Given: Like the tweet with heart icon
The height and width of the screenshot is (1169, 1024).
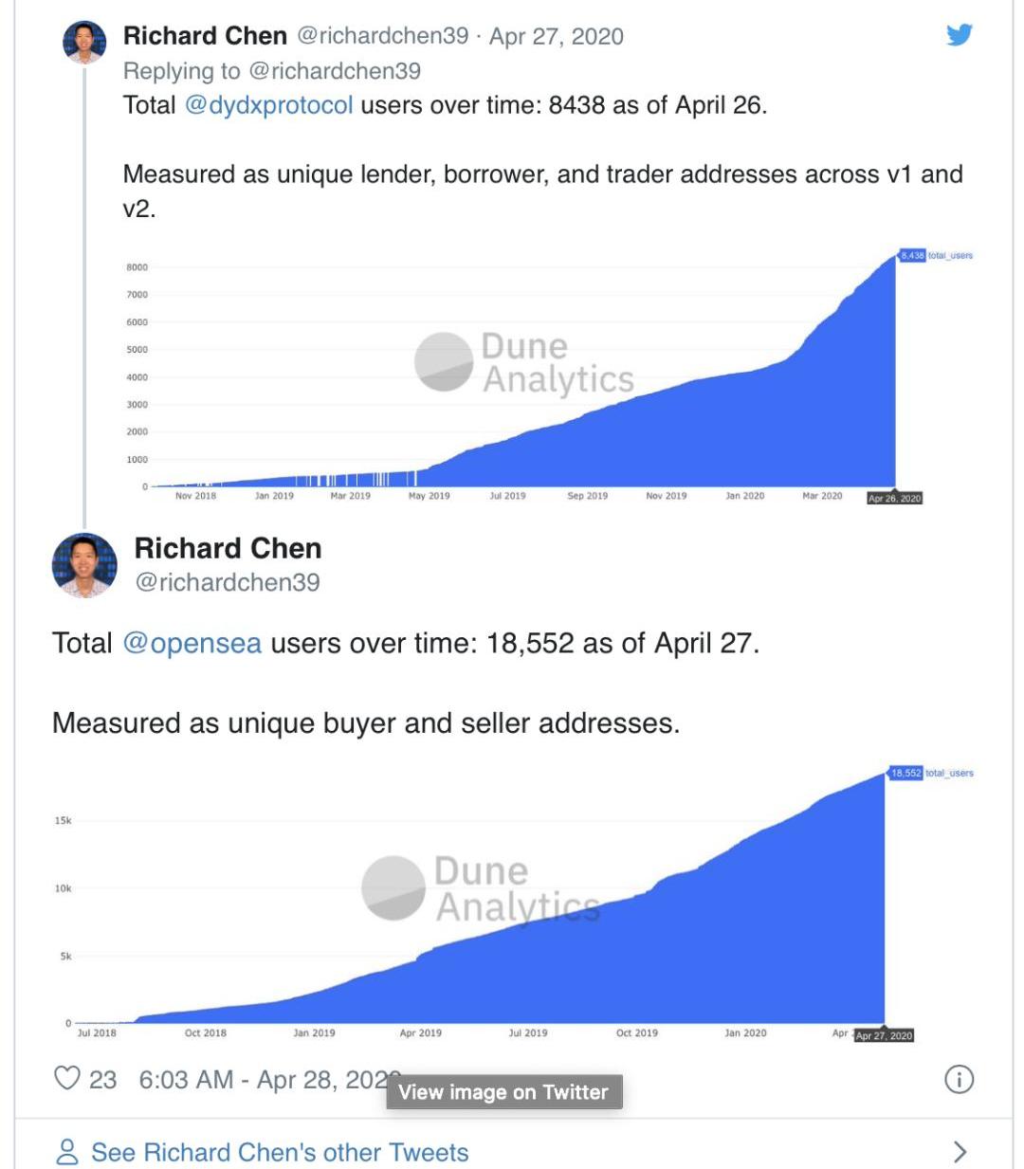Looking at the screenshot, I should pyautogui.click(x=67, y=1078).
